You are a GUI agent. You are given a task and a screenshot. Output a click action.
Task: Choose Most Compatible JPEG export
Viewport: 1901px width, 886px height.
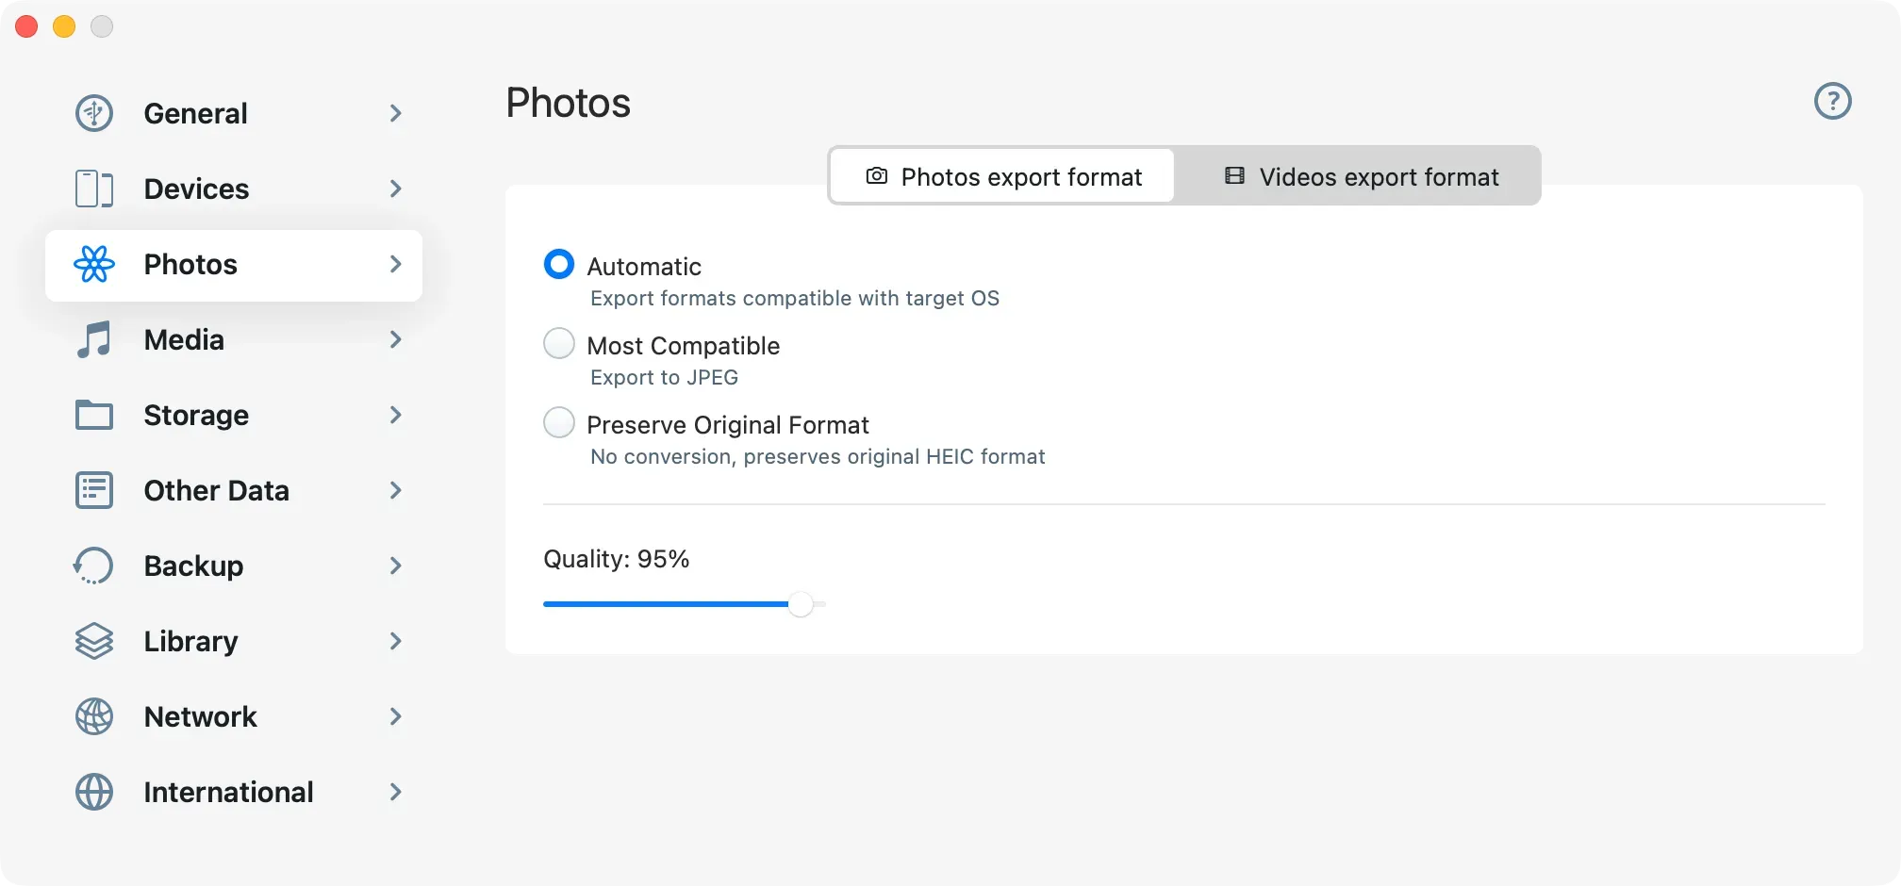[558, 343]
